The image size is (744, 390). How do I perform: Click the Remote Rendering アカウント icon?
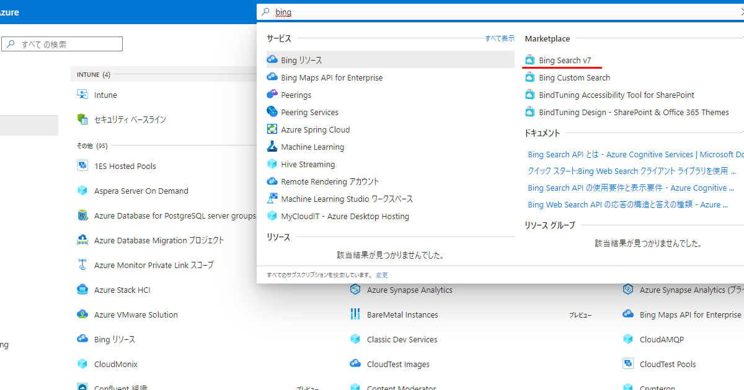272,181
